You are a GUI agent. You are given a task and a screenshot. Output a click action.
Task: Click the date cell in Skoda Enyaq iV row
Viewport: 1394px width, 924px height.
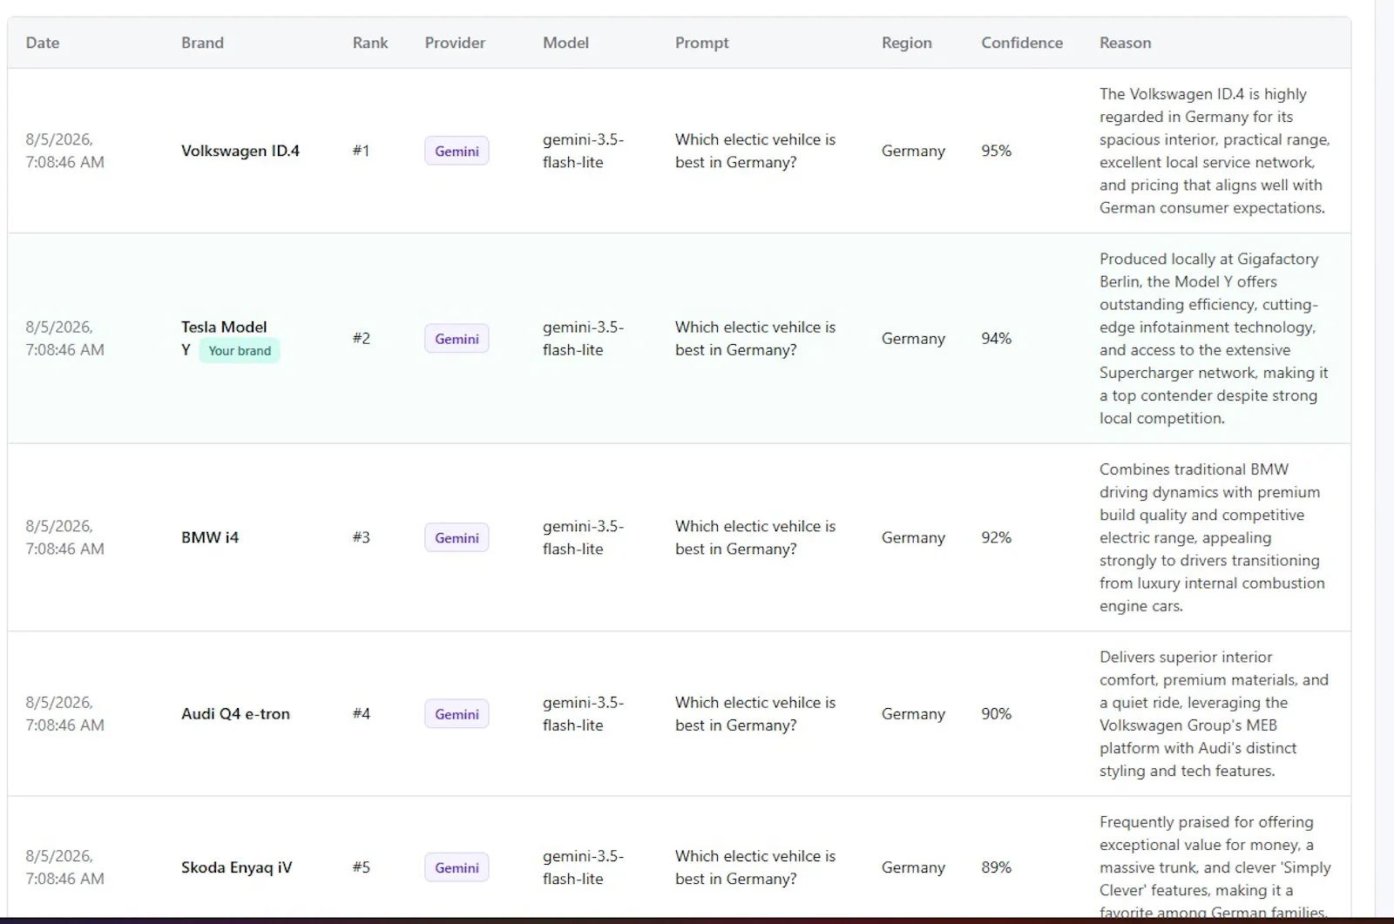64,867
